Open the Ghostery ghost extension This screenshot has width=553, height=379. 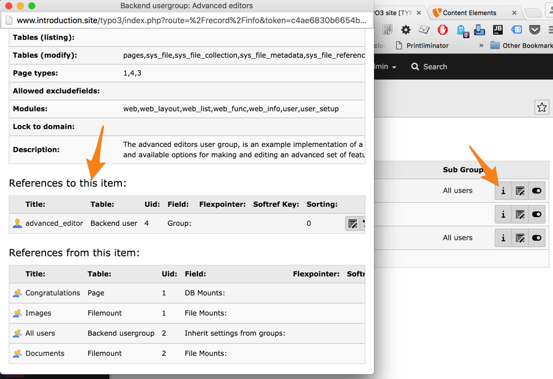click(462, 31)
